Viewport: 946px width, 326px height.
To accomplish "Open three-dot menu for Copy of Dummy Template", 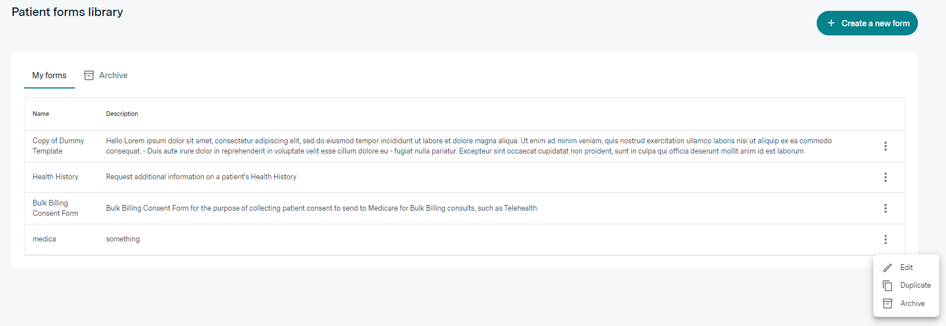I will [885, 146].
